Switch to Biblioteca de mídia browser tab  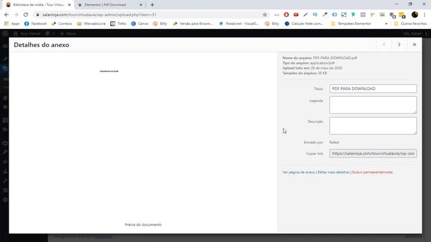[x=38, y=5]
